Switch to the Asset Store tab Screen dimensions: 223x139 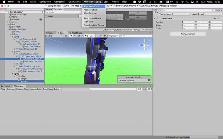click(76, 33)
